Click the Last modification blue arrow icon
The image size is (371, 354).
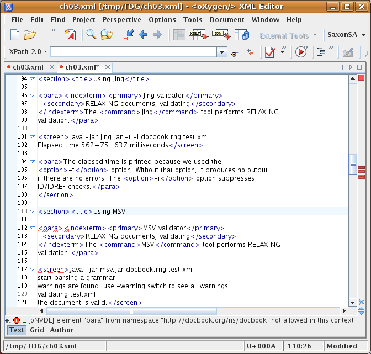pyautogui.click(x=129, y=35)
